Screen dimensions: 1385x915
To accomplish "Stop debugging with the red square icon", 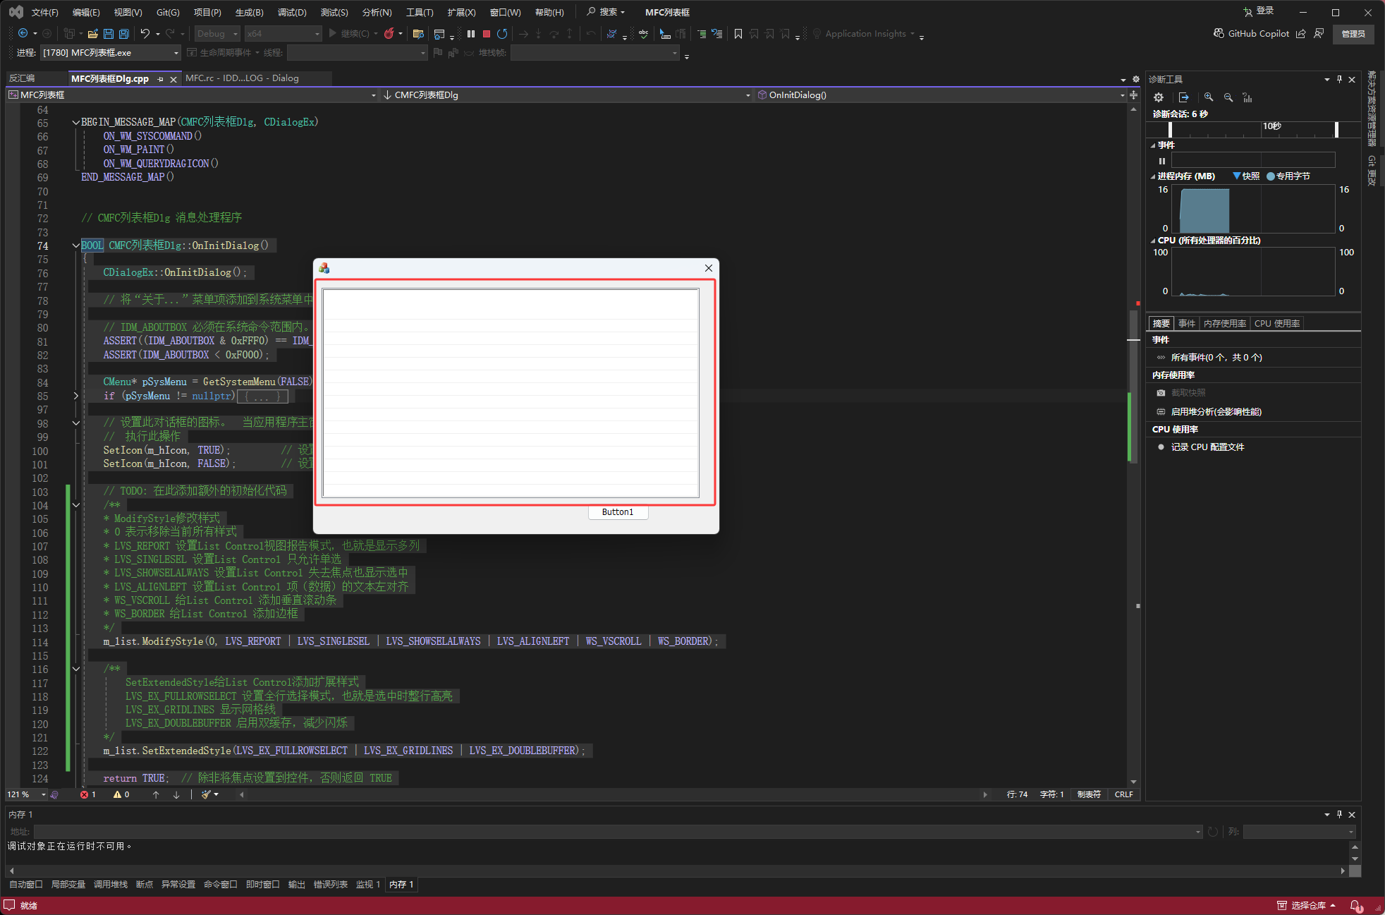I will tap(487, 34).
